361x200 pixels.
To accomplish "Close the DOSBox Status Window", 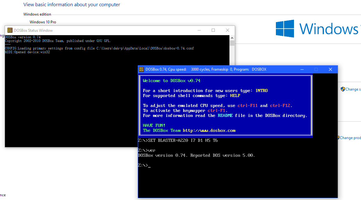I will (x=228, y=30).
